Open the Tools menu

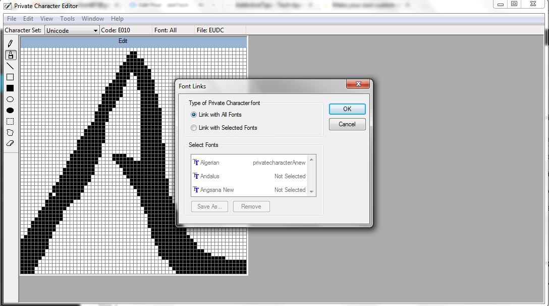67,19
